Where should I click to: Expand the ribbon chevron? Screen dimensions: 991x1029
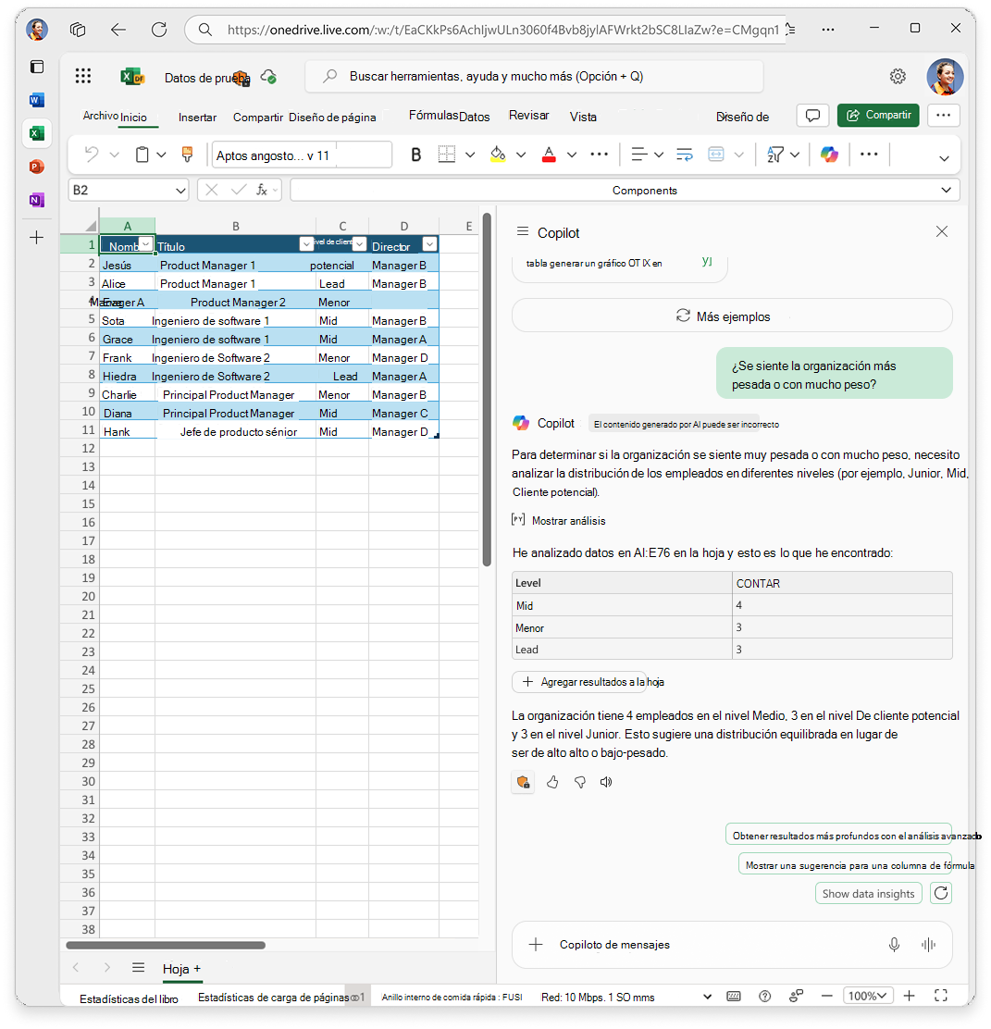[944, 158]
